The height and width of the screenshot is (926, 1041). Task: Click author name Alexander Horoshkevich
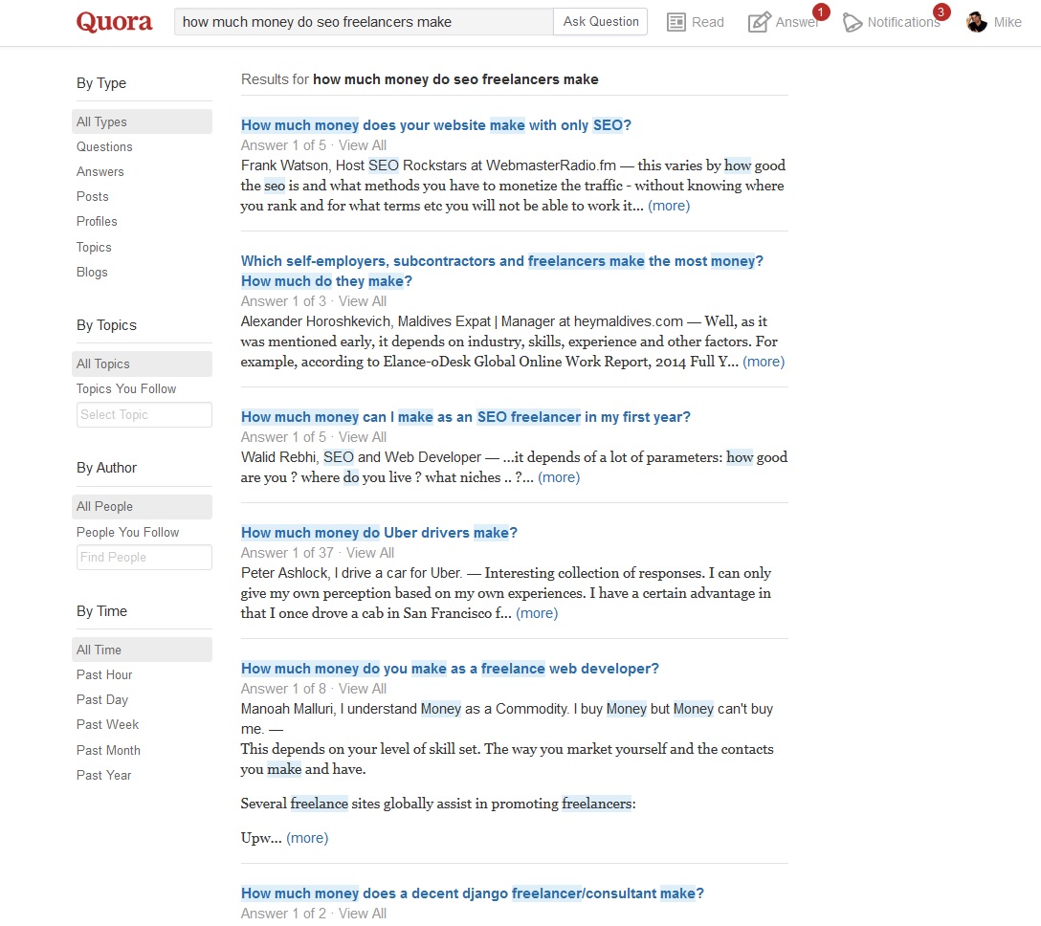(316, 321)
